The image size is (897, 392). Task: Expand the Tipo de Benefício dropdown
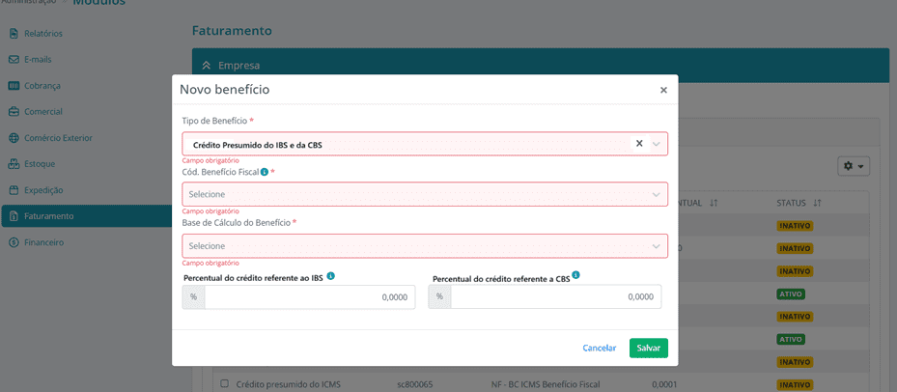[x=657, y=145]
